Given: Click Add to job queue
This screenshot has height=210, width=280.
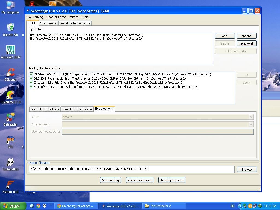Looking at the screenshot, I should (x=172, y=180).
